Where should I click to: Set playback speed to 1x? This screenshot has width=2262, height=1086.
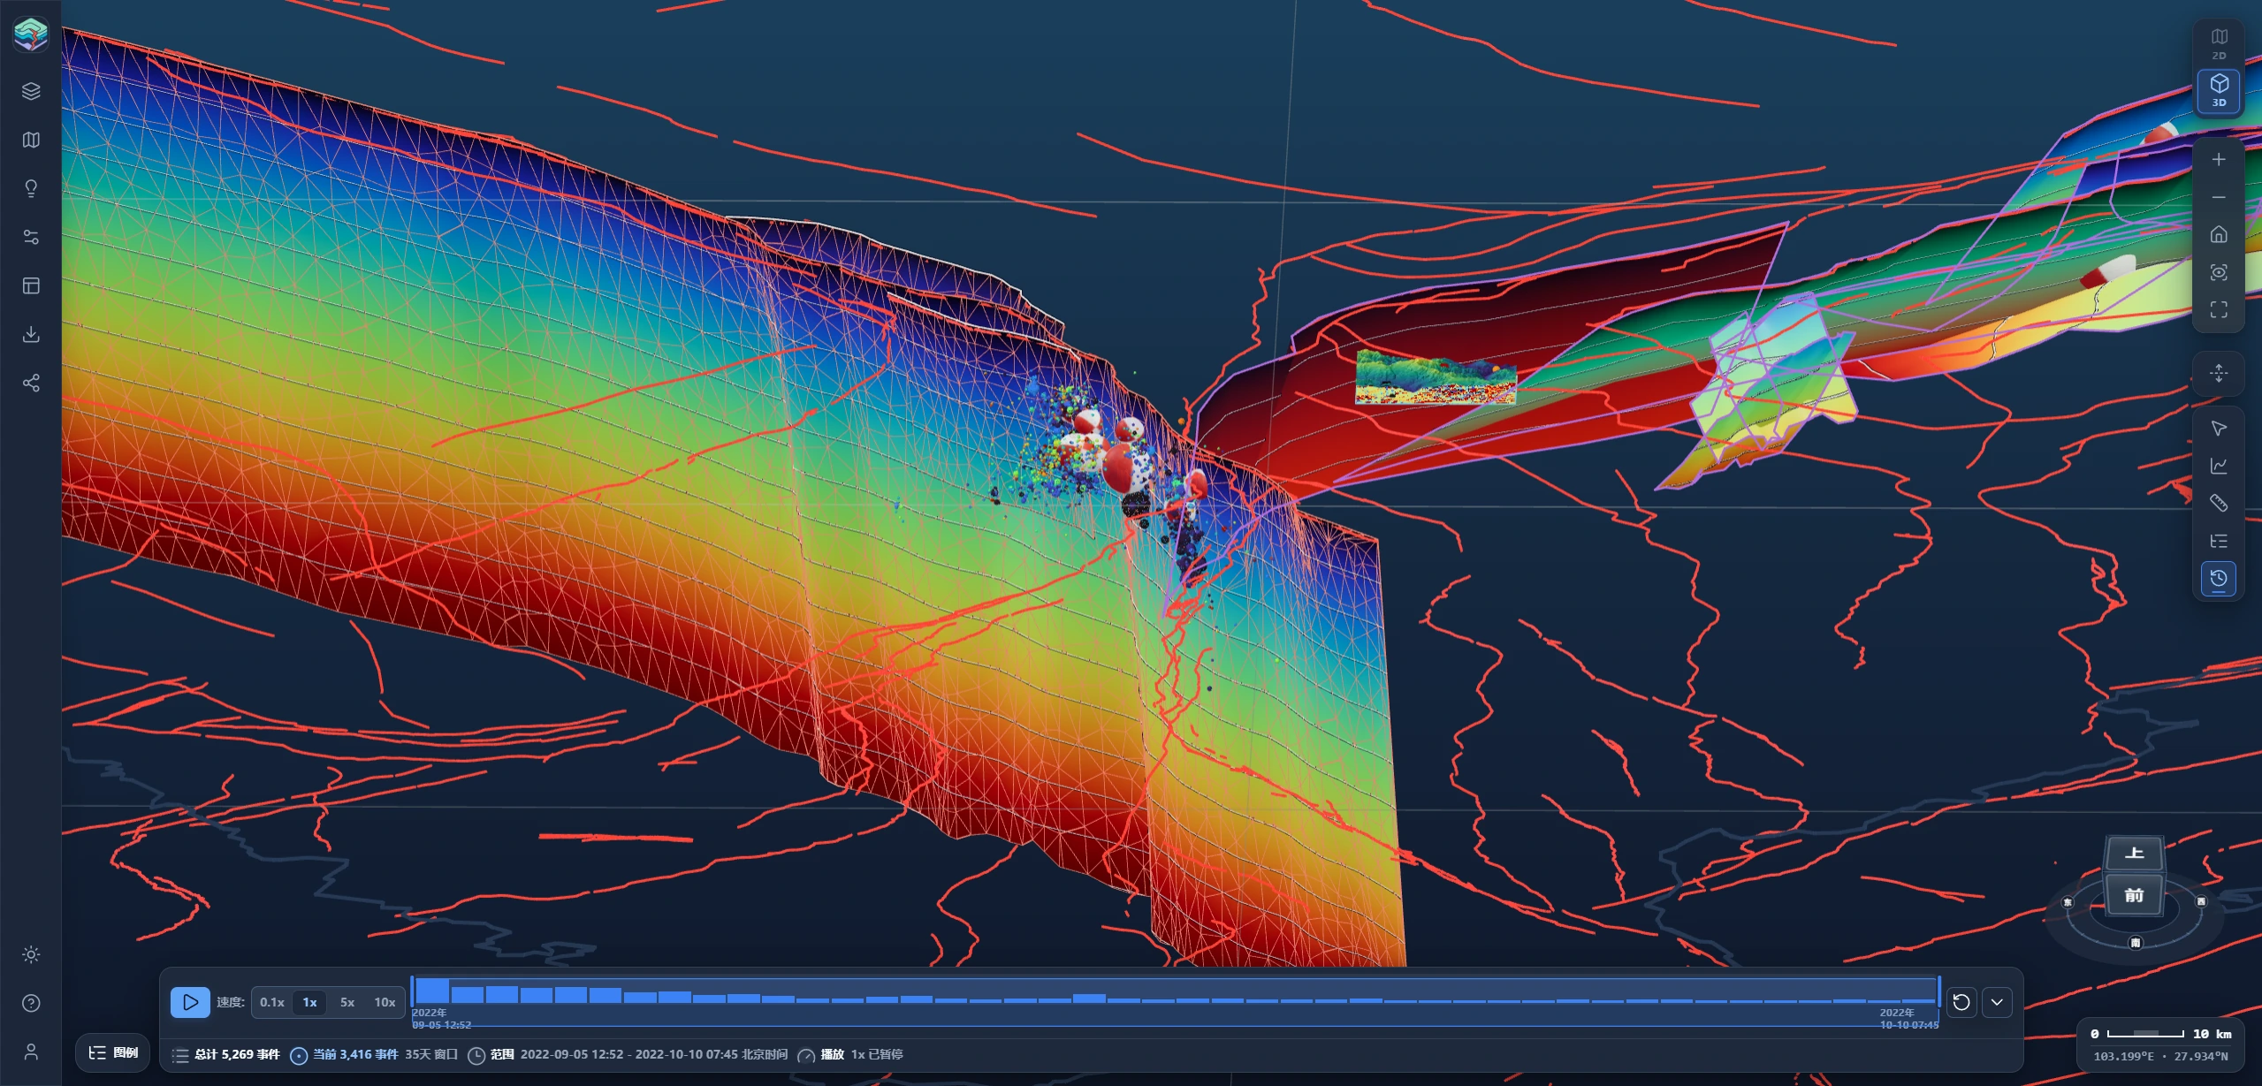point(309,1002)
